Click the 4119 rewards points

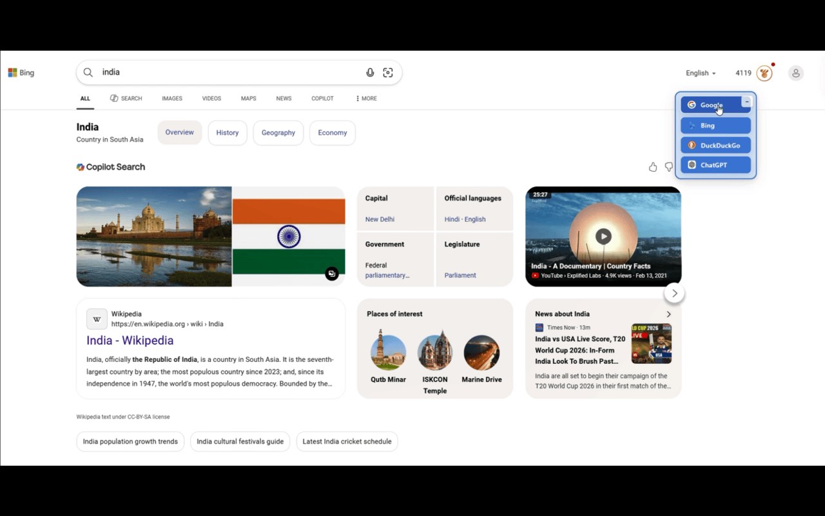[743, 73]
